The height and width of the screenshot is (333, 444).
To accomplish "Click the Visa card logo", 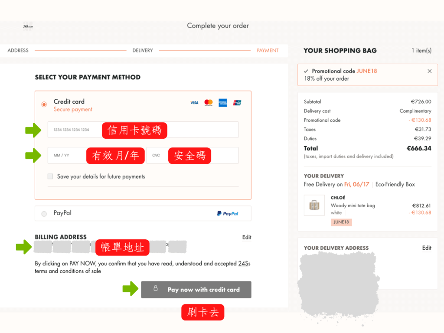I will (194, 103).
